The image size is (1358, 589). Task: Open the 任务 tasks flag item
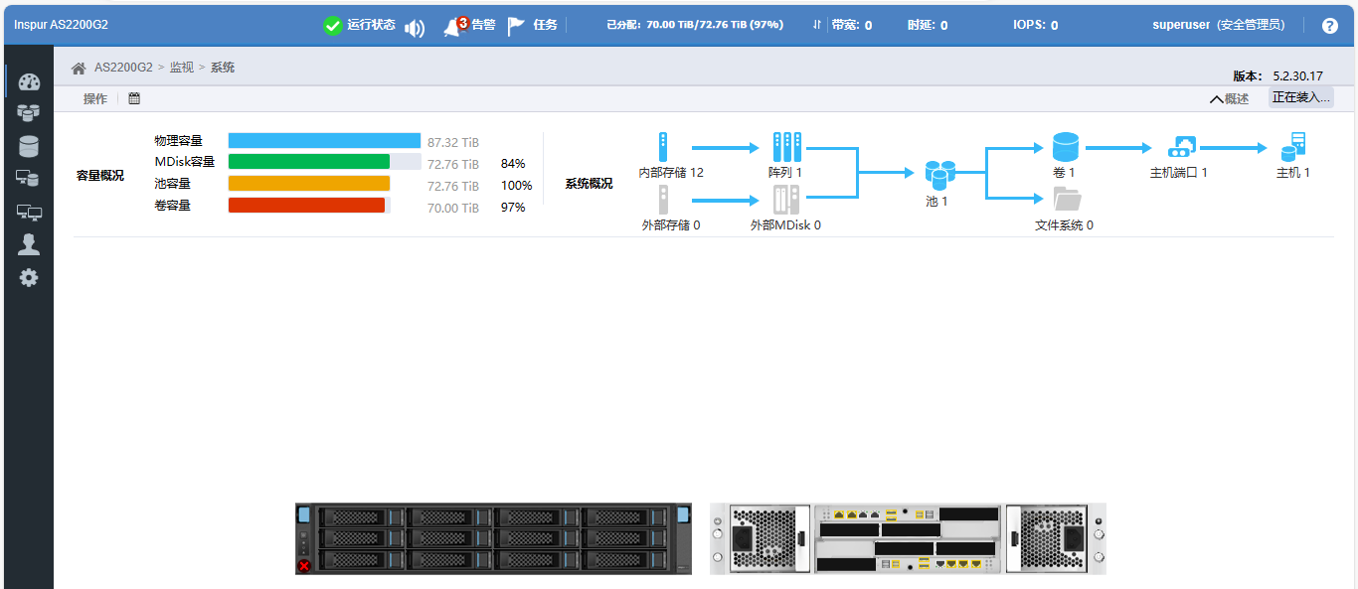pyautogui.click(x=533, y=26)
